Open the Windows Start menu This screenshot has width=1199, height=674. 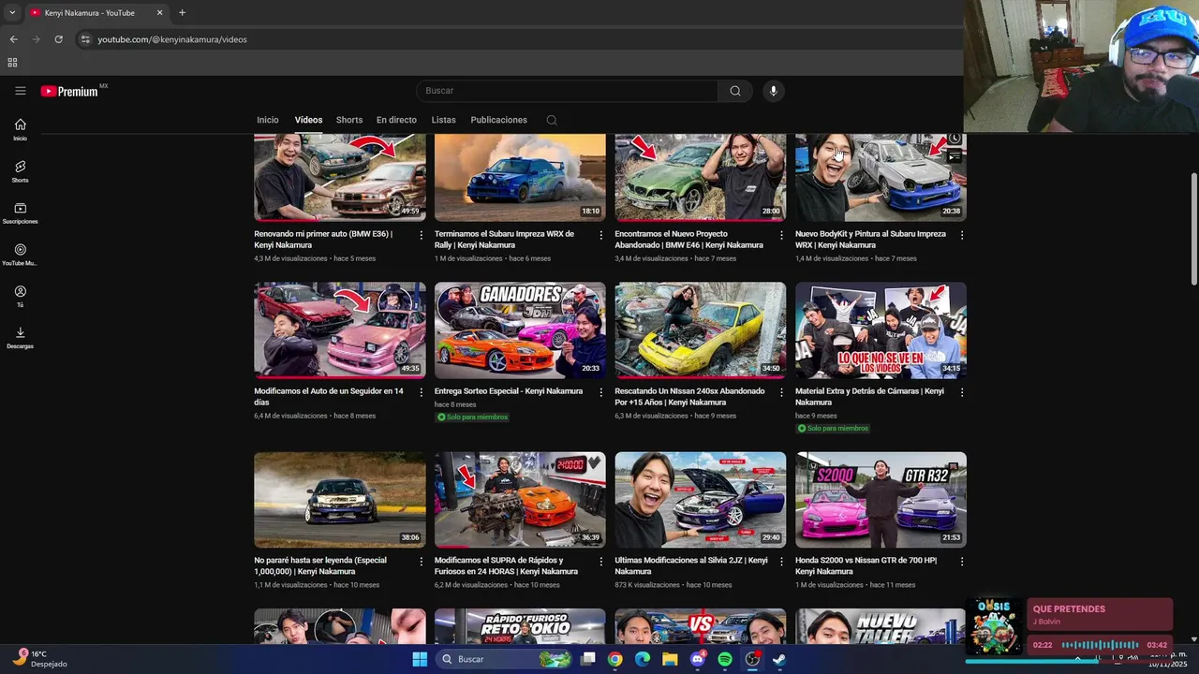point(420,659)
